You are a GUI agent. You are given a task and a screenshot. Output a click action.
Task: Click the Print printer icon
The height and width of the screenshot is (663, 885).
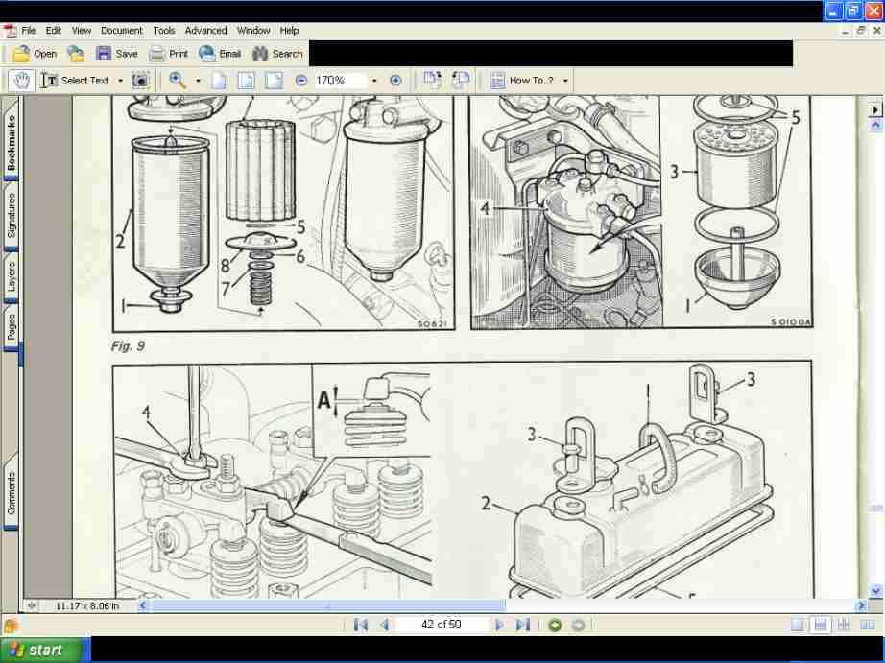[x=156, y=54]
